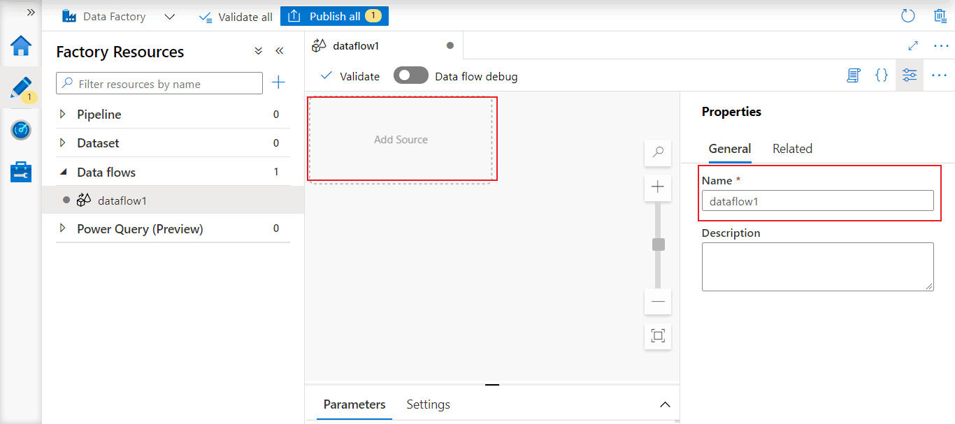The height and width of the screenshot is (424, 955).
Task: Click the Discard all trash icon
Action: (x=940, y=16)
